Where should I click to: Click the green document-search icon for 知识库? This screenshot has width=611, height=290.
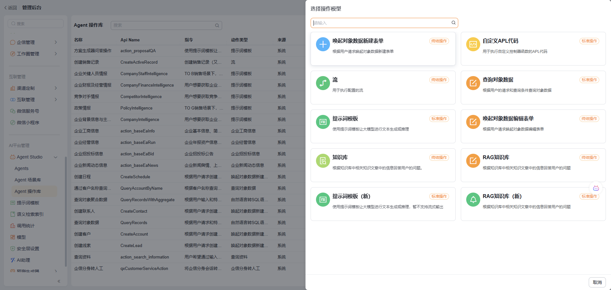pyautogui.click(x=323, y=161)
